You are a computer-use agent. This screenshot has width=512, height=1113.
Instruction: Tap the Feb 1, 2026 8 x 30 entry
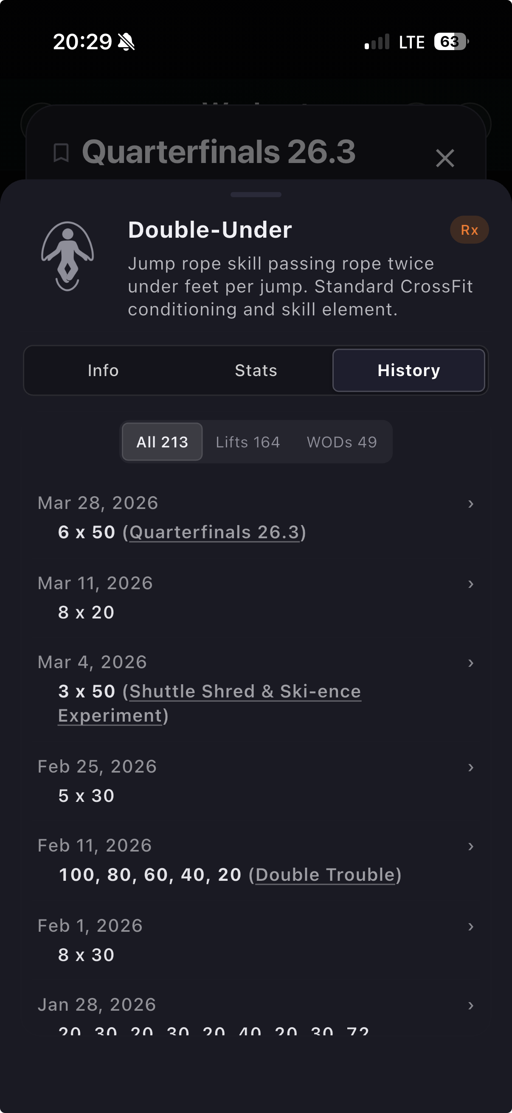coord(87,955)
